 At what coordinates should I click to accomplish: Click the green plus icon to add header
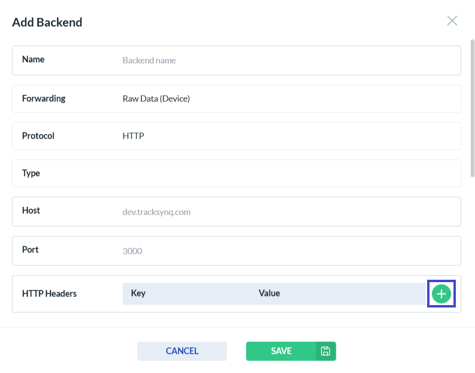point(441,294)
